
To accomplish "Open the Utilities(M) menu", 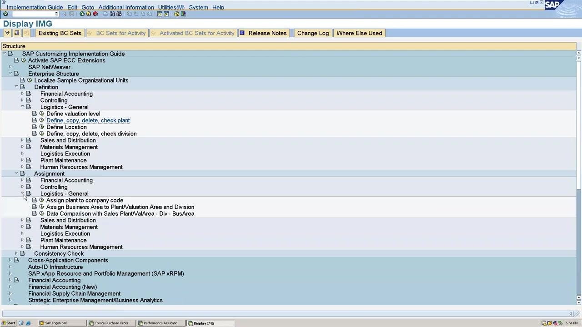I will (171, 7).
